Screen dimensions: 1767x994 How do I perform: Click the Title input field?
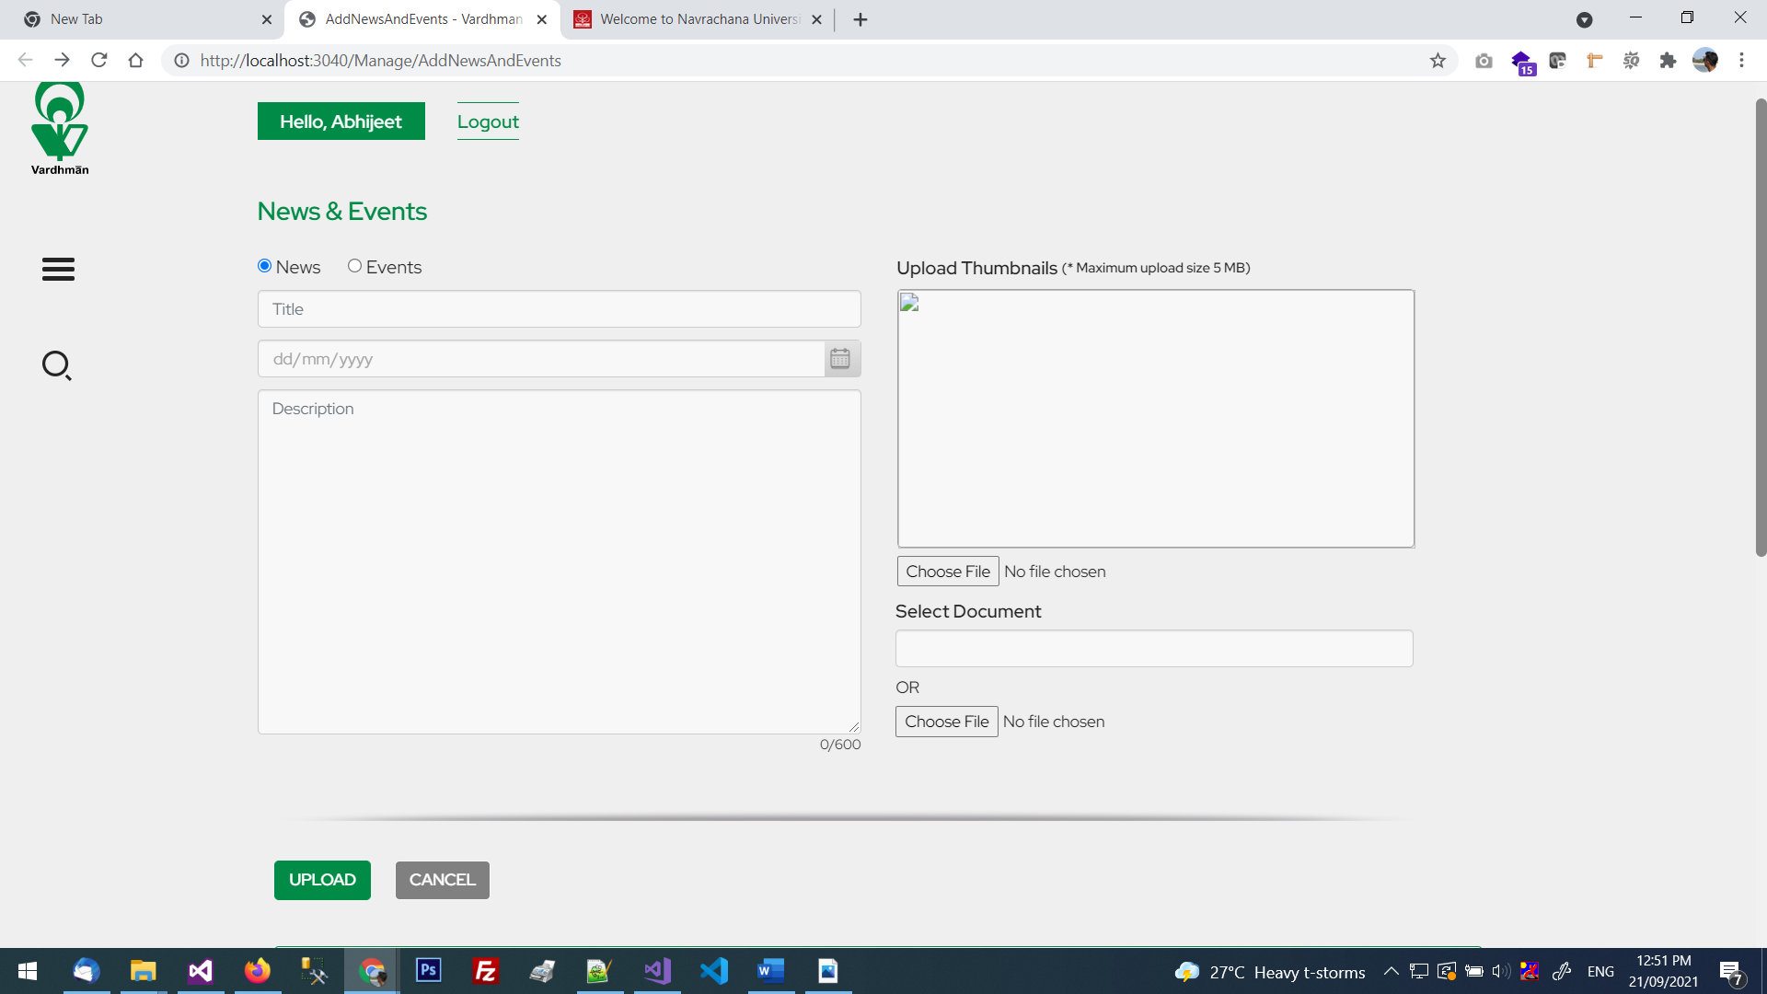[559, 309]
